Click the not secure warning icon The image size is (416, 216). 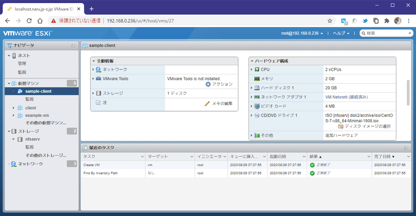point(53,21)
